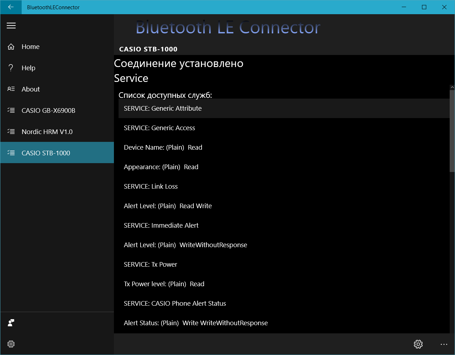This screenshot has height=355, width=455.
Task: Click the settings gear in bottom command bar
Action: 418,344
